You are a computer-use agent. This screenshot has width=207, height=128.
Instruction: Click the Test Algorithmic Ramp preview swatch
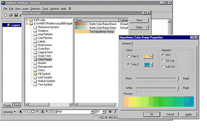coord(82,32)
